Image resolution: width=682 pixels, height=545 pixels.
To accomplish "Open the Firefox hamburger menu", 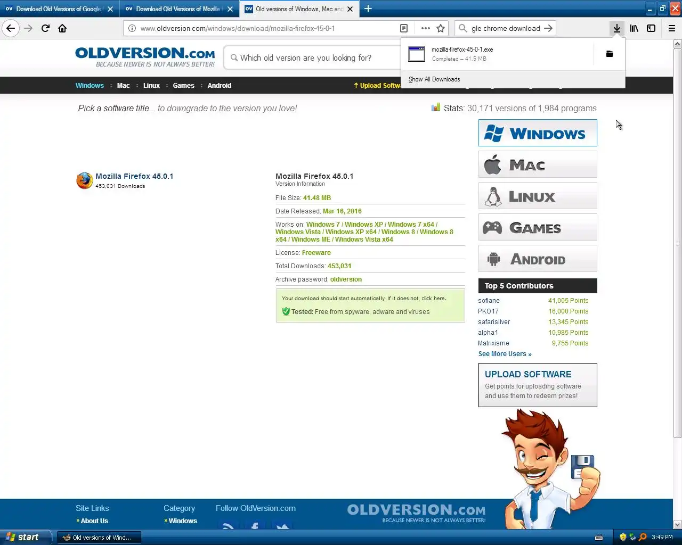I will pos(672,28).
